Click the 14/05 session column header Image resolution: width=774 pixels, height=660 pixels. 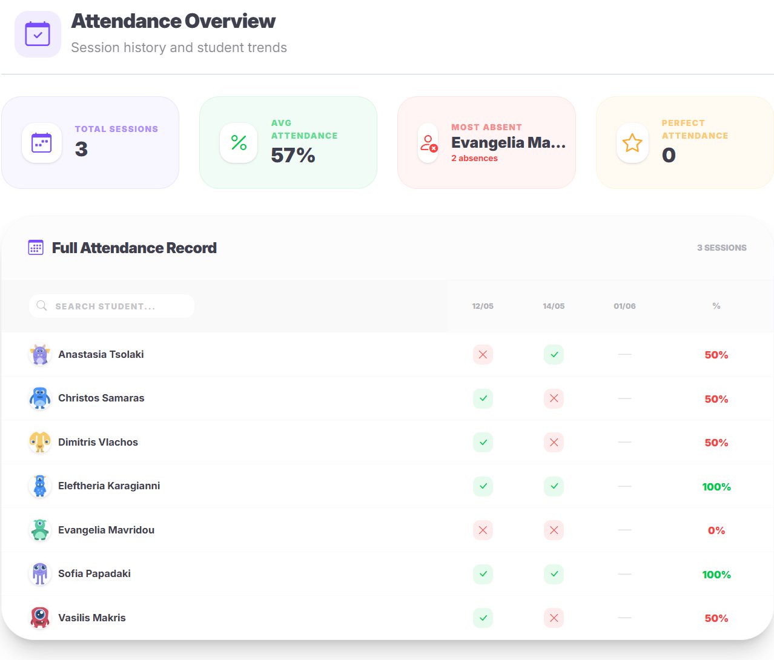click(x=554, y=306)
